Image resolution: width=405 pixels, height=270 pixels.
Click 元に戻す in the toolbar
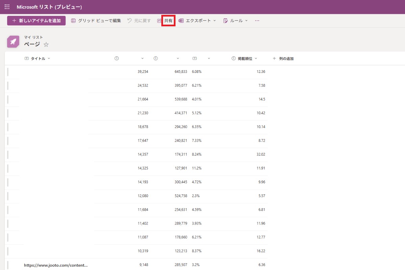(x=139, y=21)
